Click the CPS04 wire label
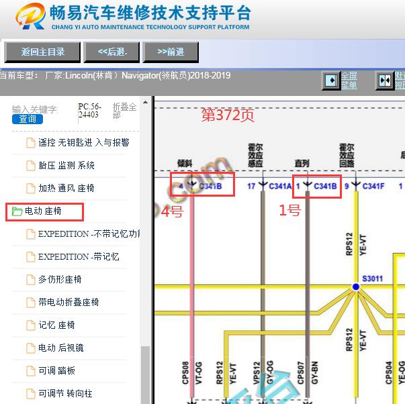The width and height of the screenshot is (405, 404). (x=388, y=372)
